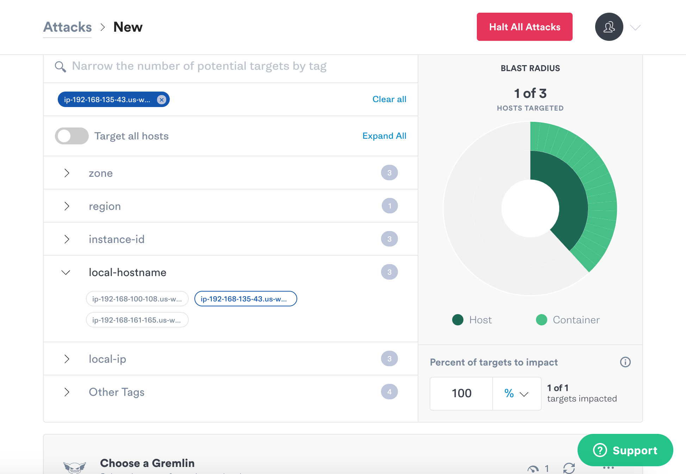Click the Support help icon button
This screenshot has height=474, width=686.
[625, 450]
